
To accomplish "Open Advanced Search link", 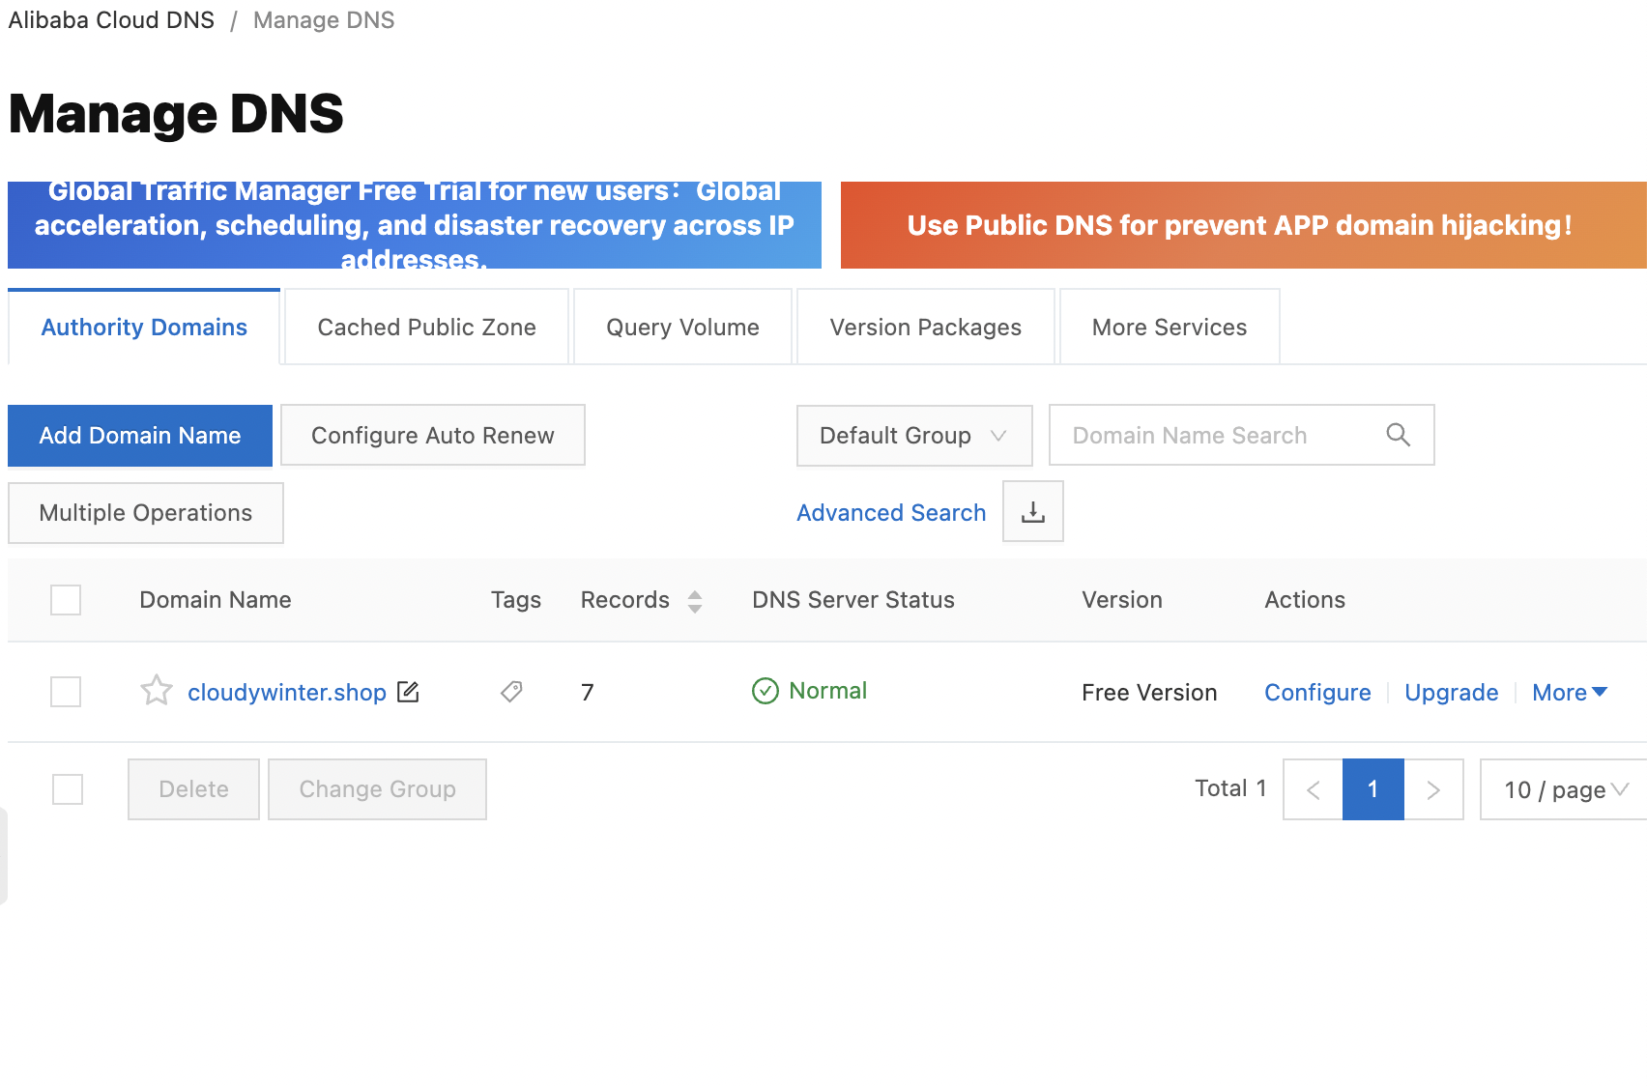I will [x=891, y=513].
